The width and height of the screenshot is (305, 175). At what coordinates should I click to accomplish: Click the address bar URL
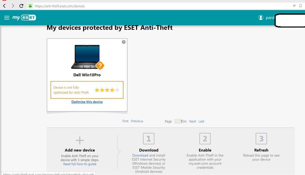coord(60,6)
